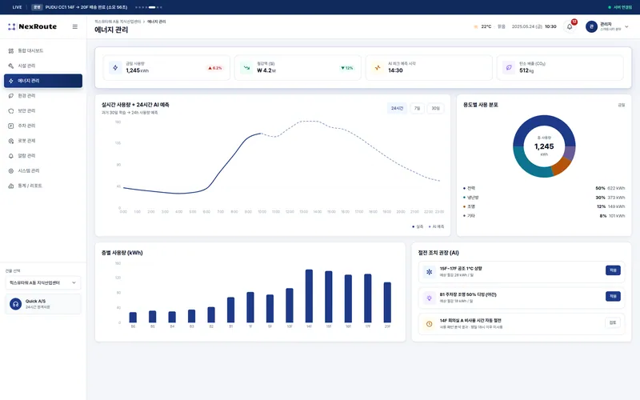Click the active ticker pagination dash
This screenshot has height=400, width=640.
152,7
